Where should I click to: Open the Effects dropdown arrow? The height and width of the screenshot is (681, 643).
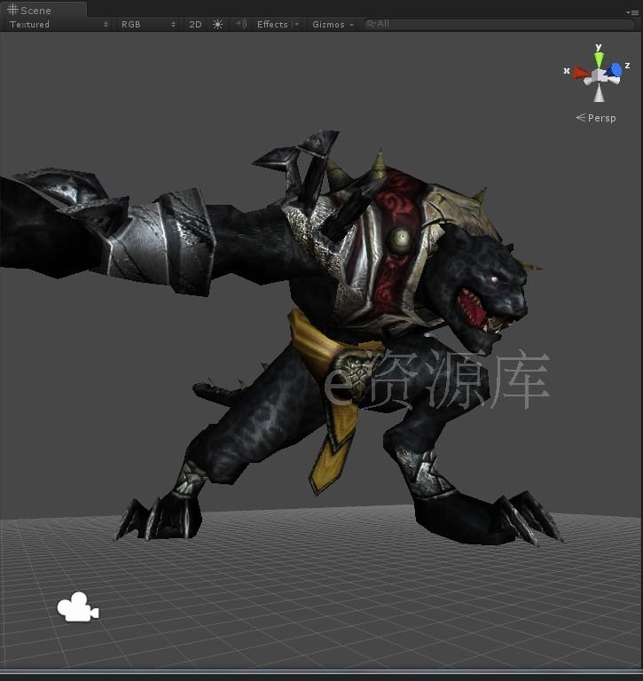(x=297, y=24)
